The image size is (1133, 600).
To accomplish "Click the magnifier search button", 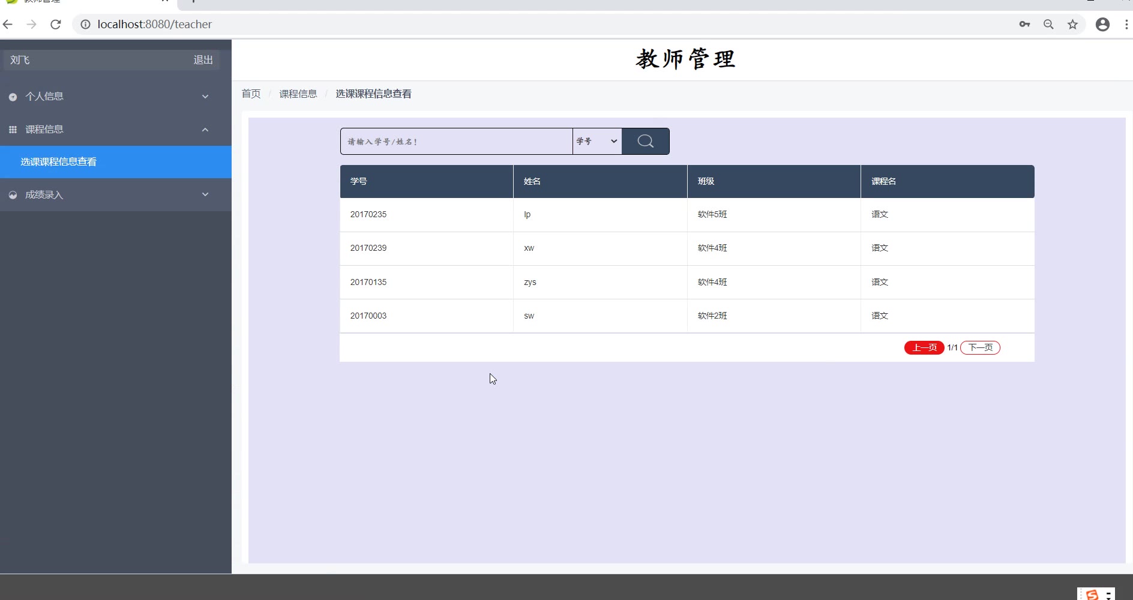I will pyautogui.click(x=645, y=141).
